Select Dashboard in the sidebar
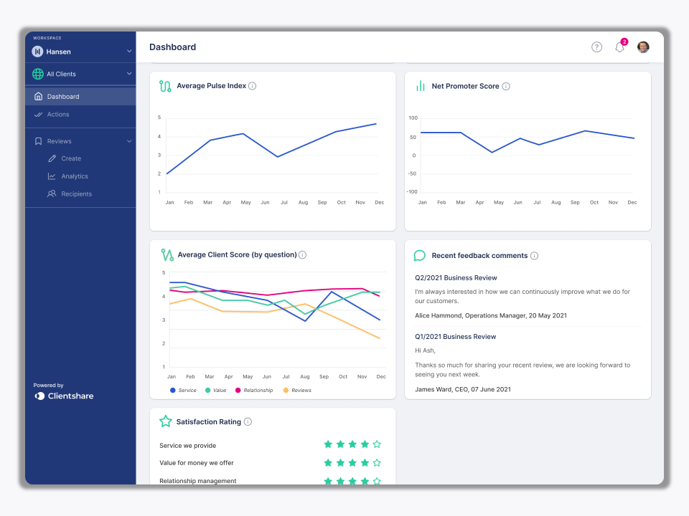This screenshot has height=516, width=689. point(61,95)
